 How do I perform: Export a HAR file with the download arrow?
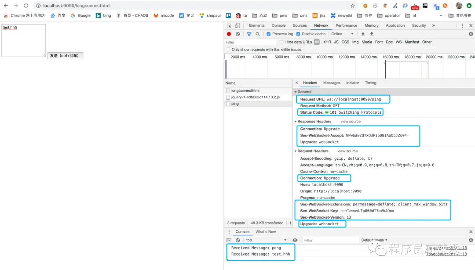(x=372, y=34)
